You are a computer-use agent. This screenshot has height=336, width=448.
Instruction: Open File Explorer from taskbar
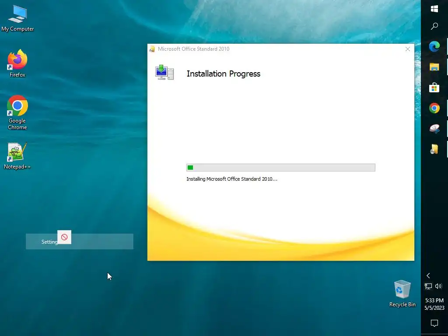pos(434,67)
